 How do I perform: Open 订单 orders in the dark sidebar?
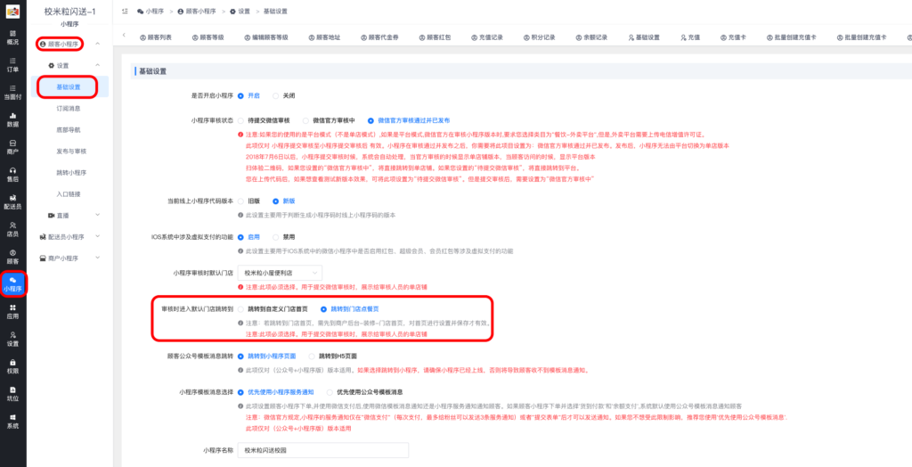point(12,65)
